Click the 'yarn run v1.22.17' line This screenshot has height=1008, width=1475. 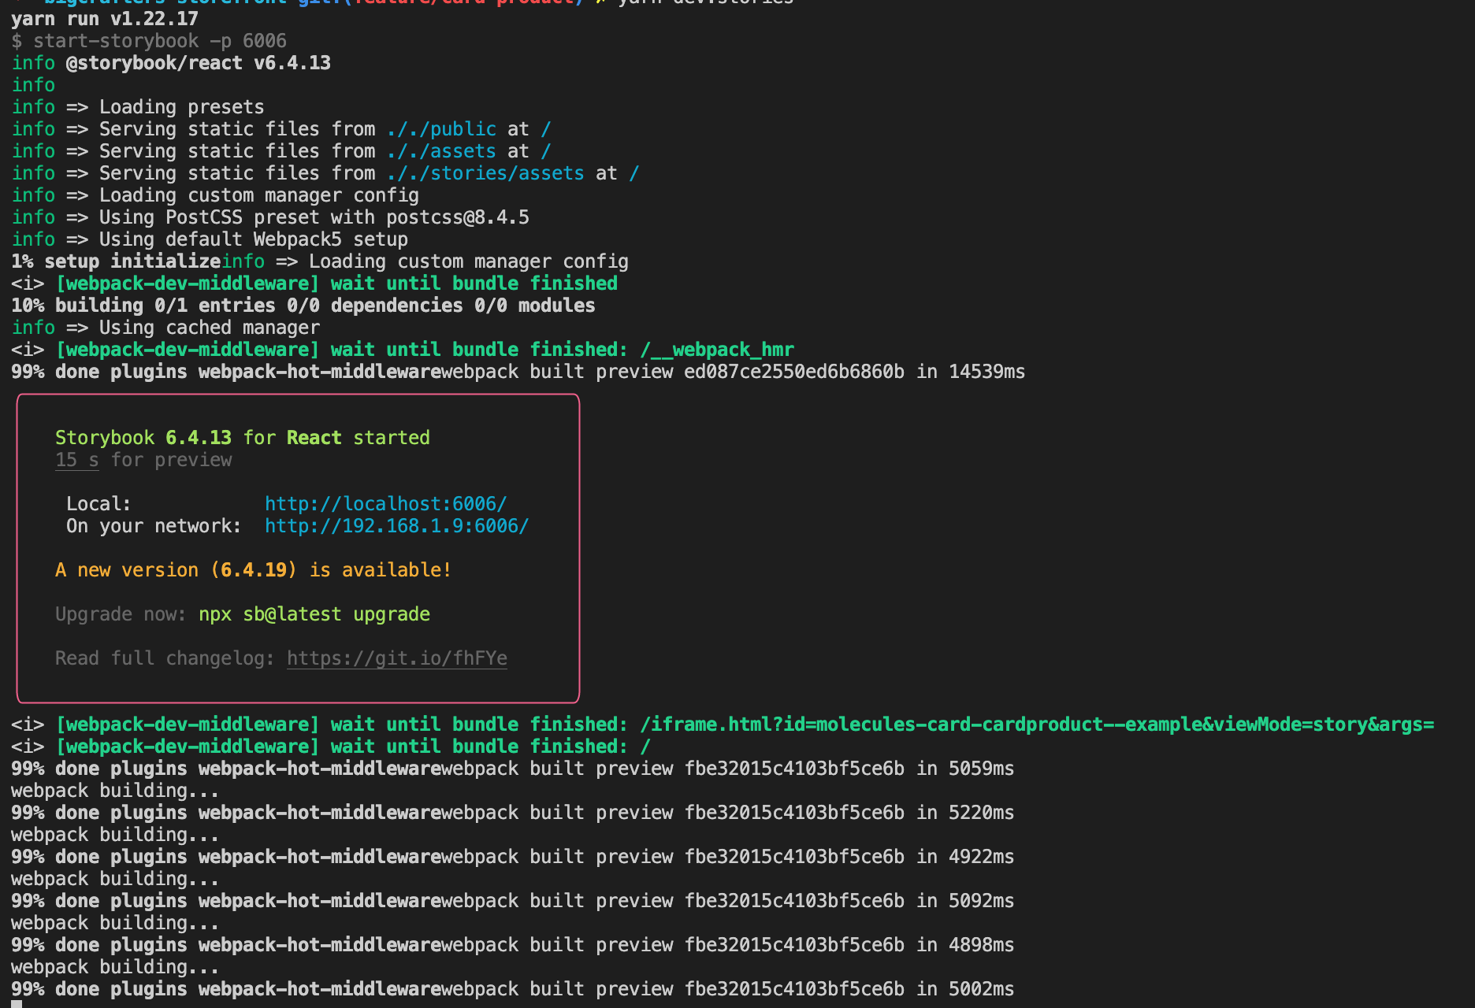(x=105, y=19)
